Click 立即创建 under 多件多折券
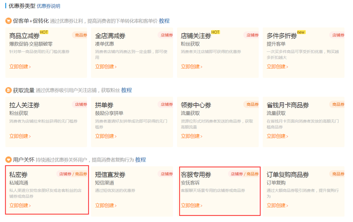 tap(277, 67)
